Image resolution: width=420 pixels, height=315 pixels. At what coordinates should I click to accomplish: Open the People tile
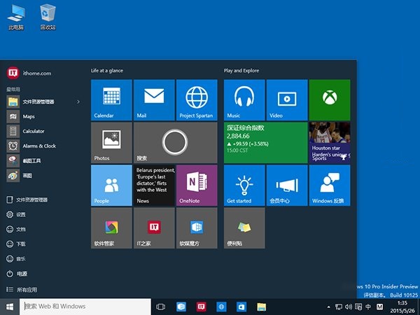pos(111,185)
